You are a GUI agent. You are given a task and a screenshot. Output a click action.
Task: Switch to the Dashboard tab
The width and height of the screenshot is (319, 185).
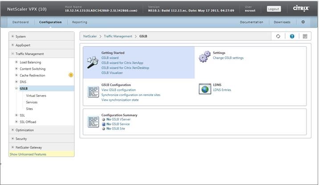pos(20,22)
